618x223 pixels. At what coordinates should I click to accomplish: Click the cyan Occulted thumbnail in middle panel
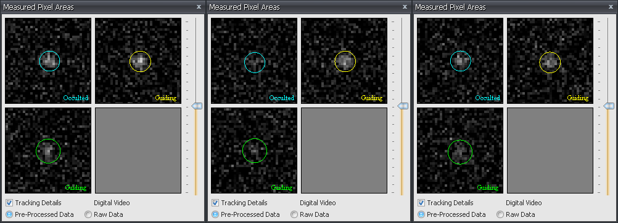(x=254, y=61)
